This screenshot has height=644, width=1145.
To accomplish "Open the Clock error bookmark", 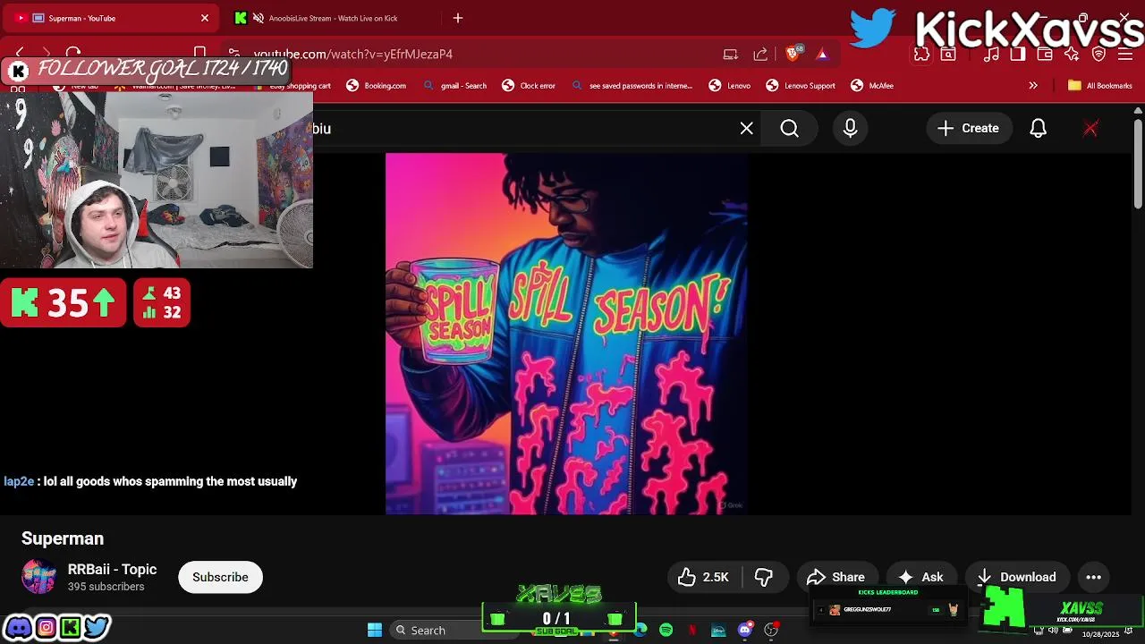I will coord(529,86).
